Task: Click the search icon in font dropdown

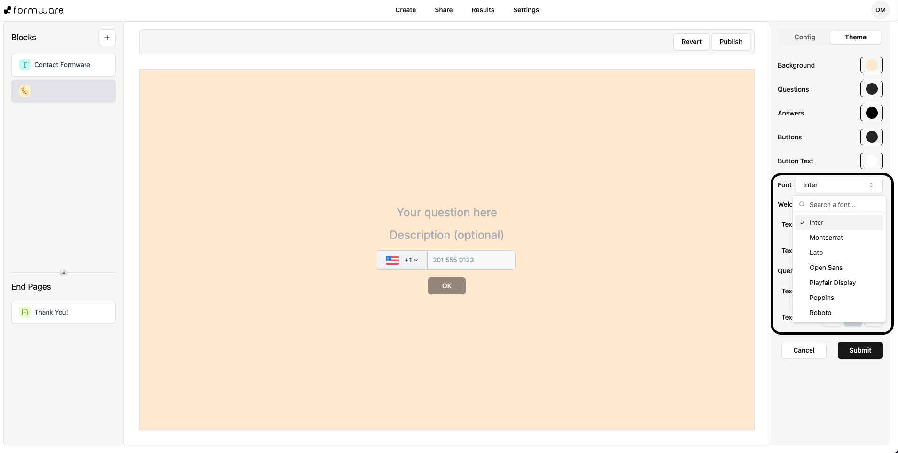Action: (802, 205)
